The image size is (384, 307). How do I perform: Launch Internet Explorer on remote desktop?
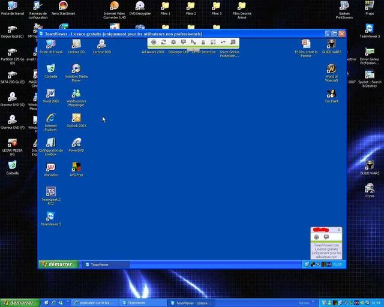[x=51, y=122]
